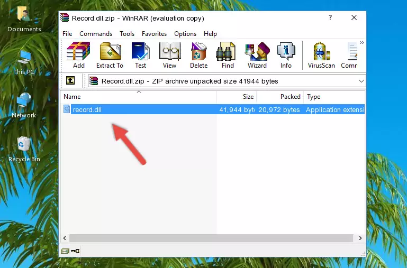Run the Test archive tool
Image resolution: width=407 pixels, height=268 pixels.
pos(140,55)
